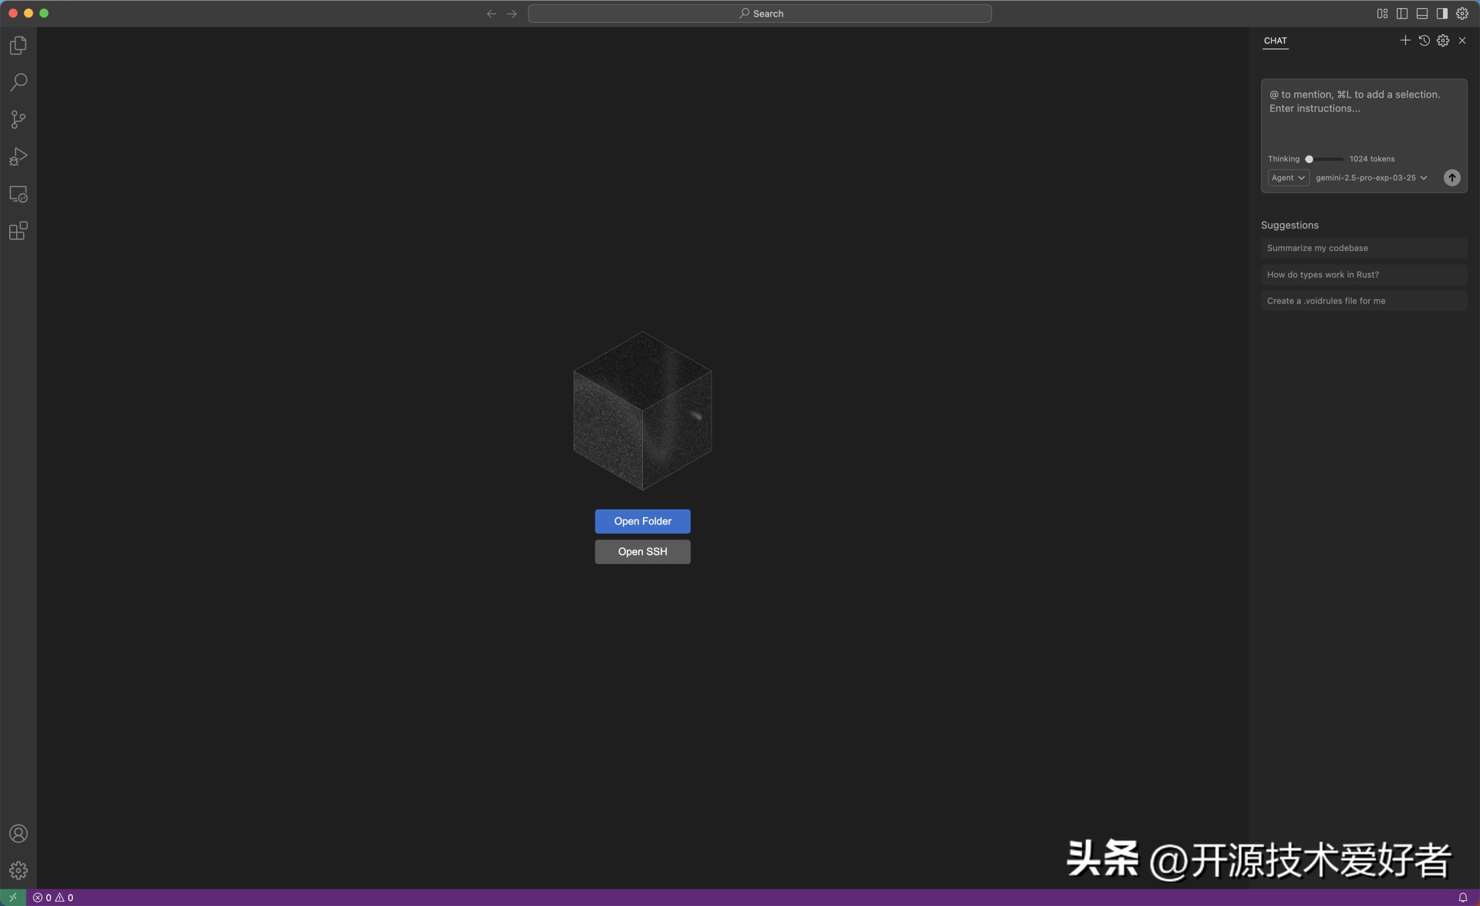Select the Search icon in the activity bar

click(18, 82)
